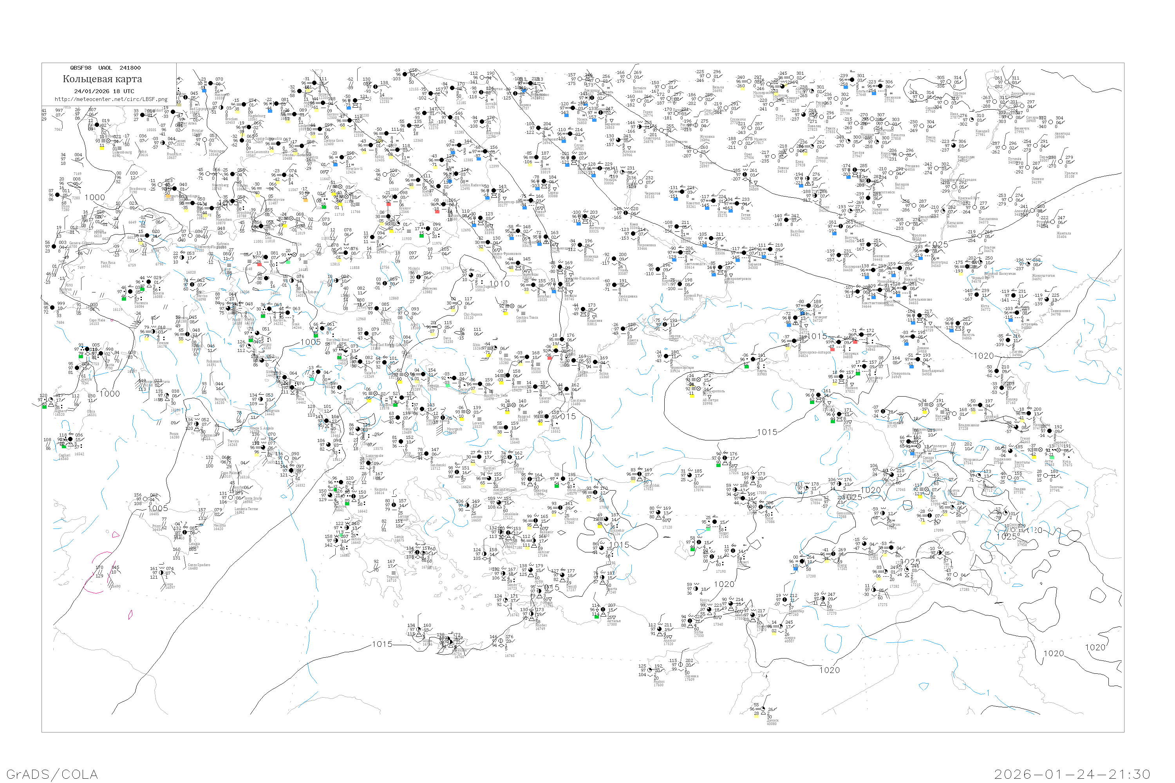Click the 1000 isobar label near Strasbourg

tap(94, 198)
